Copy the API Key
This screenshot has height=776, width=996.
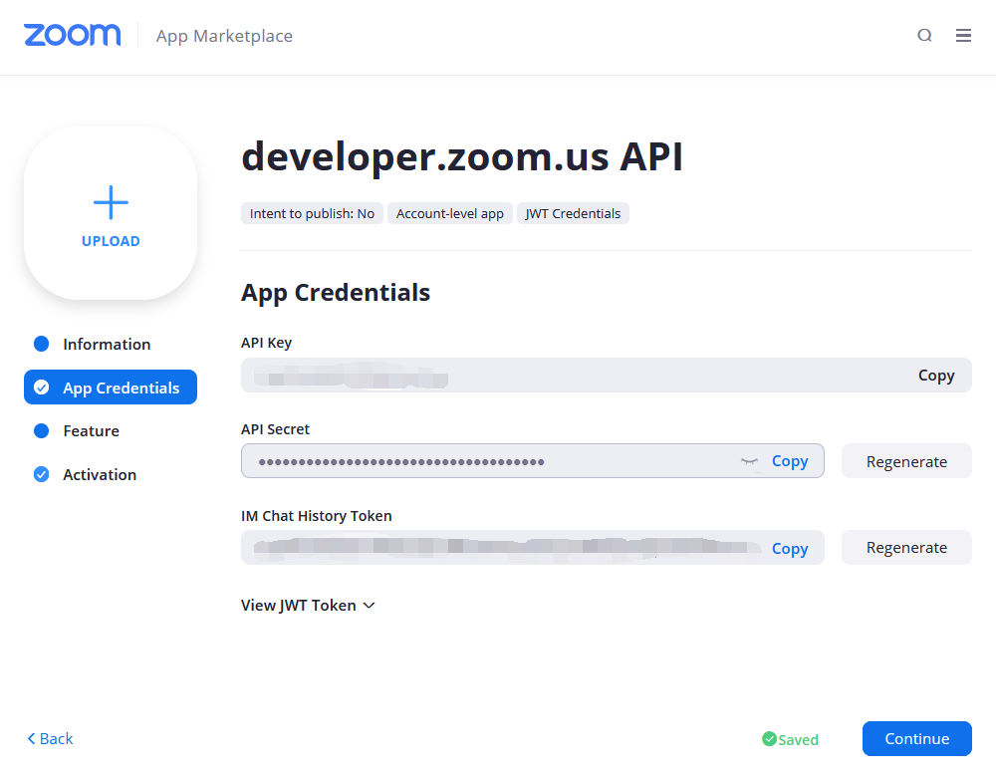click(935, 376)
